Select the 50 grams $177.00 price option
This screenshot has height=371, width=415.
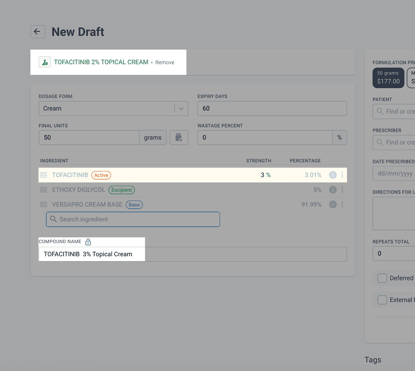(x=388, y=77)
